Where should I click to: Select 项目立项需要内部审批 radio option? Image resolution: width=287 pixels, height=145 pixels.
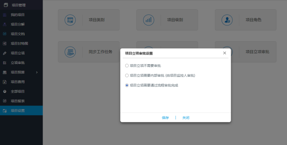pos(127,75)
